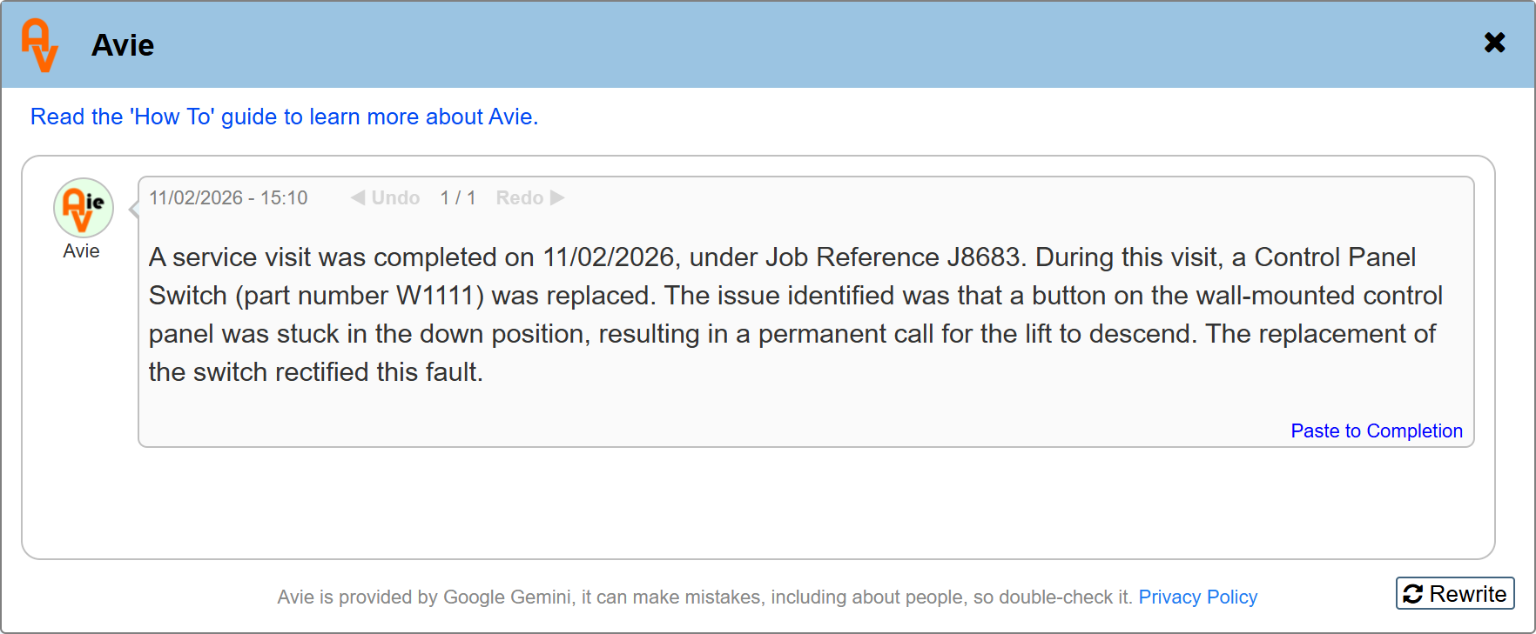Close the Avie dialog with the X
The image size is (1536, 634).
pyautogui.click(x=1494, y=43)
